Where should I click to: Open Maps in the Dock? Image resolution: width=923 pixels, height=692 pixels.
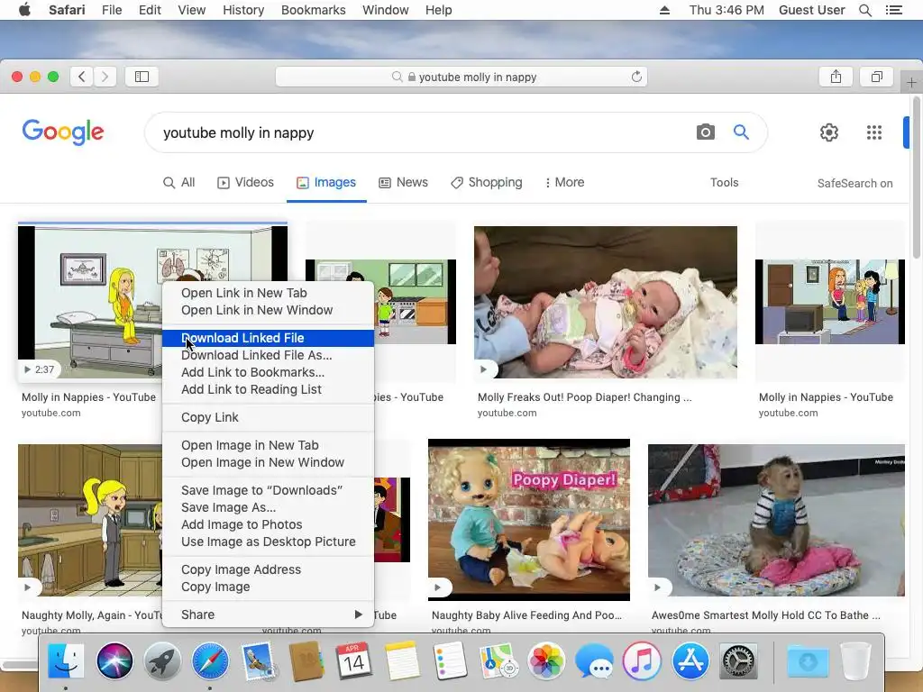[498, 661]
